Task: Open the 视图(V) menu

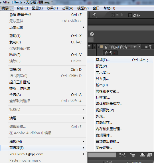Action: coord(83,8)
